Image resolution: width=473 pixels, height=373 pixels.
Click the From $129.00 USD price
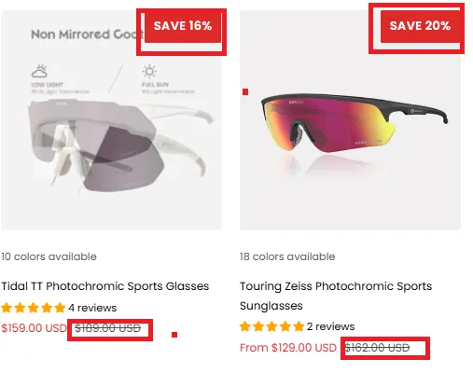pyautogui.click(x=288, y=348)
